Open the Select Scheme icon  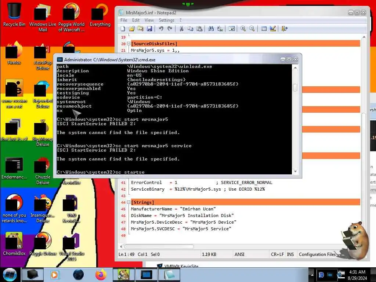[x=264, y=29]
